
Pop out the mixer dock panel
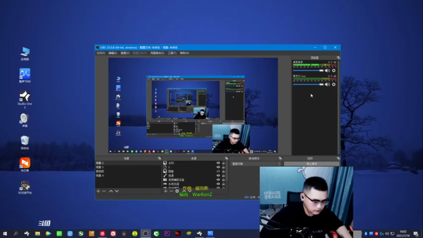[338, 58]
